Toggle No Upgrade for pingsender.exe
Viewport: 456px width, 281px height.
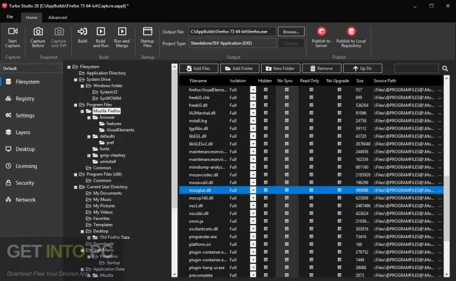coord(340,236)
